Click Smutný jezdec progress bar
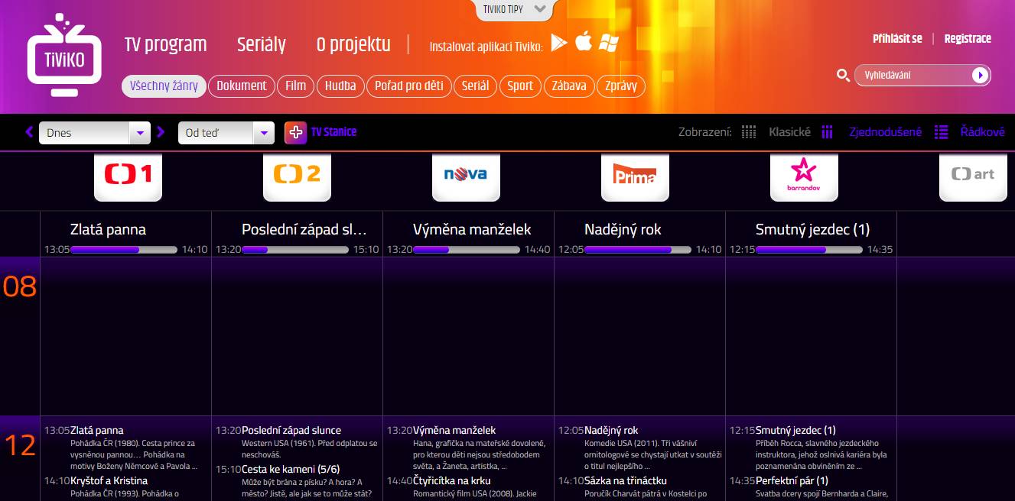This screenshot has height=501, width=1015. click(x=809, y=249)
